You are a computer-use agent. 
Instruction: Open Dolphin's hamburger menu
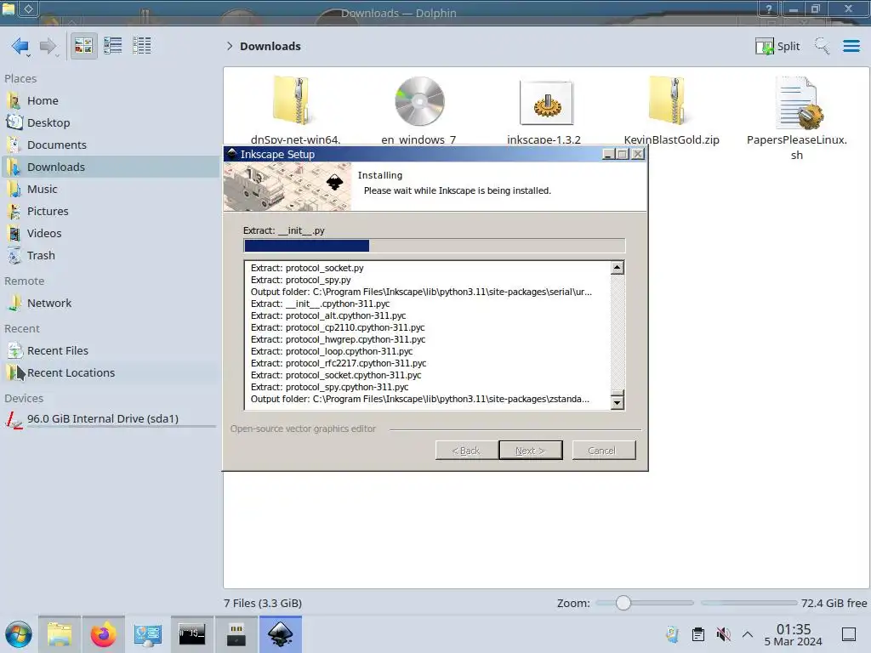click(x=851, y=46)
